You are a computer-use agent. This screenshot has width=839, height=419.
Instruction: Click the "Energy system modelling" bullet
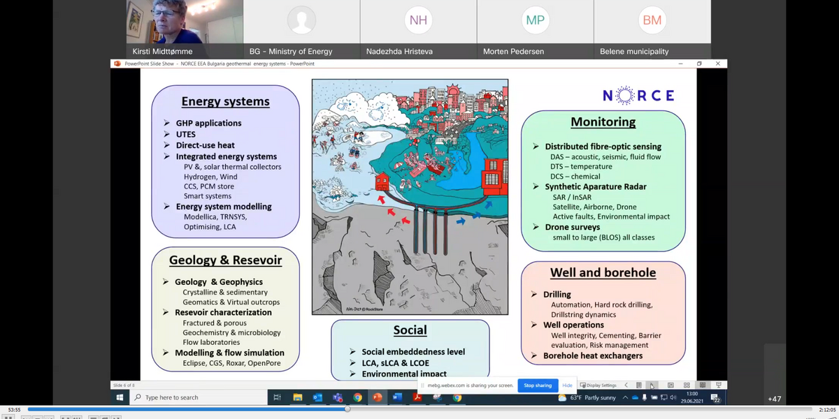coord(224,207)
